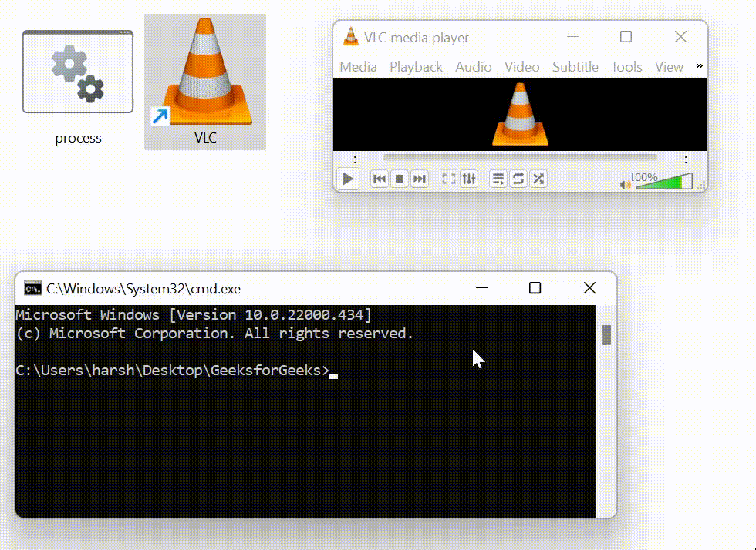
Task: Click the "C:\Windows\System32\cmd.exe" window title
Action: pyautogui.click(x=143, y=289)
